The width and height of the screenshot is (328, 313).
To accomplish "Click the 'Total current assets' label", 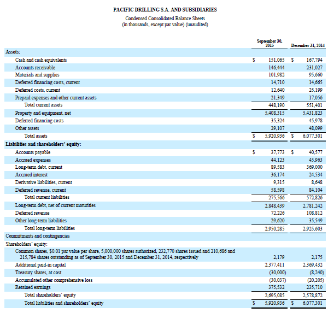I will (43, 105).
